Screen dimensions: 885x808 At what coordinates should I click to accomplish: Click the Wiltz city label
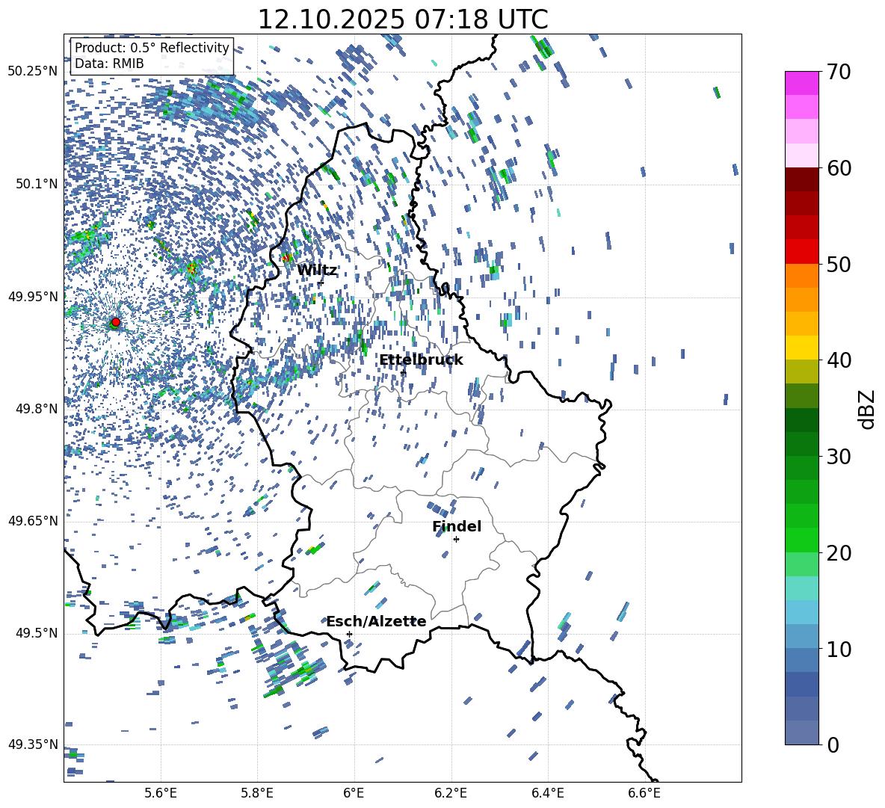(x=317, y=271)
